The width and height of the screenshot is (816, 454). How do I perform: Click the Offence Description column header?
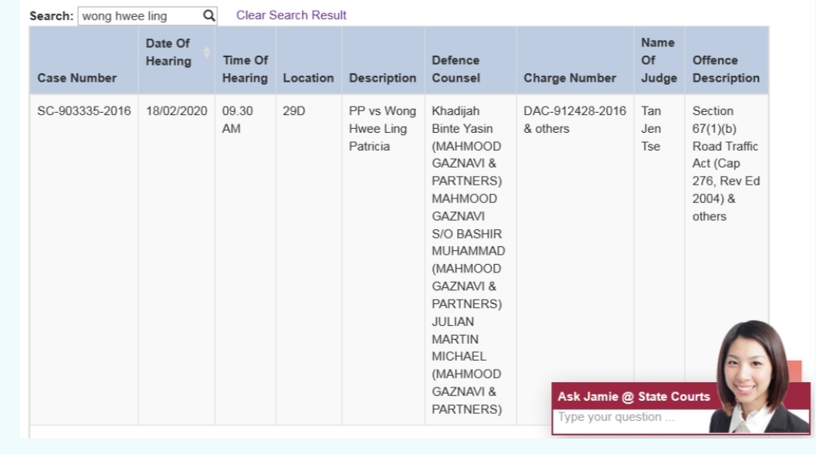pos(726,60)
